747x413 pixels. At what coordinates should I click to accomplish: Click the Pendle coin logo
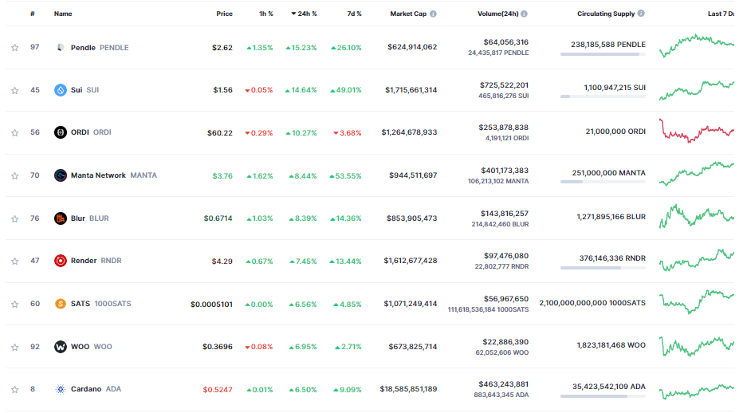click(x=60, y=47)
